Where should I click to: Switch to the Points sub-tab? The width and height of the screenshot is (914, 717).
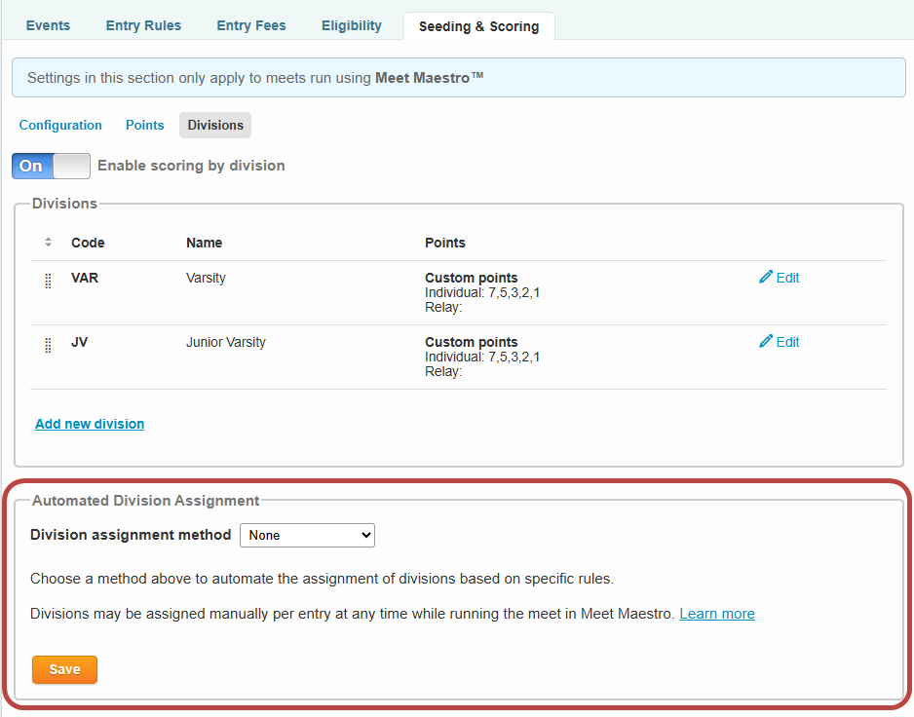pos(144,125)
